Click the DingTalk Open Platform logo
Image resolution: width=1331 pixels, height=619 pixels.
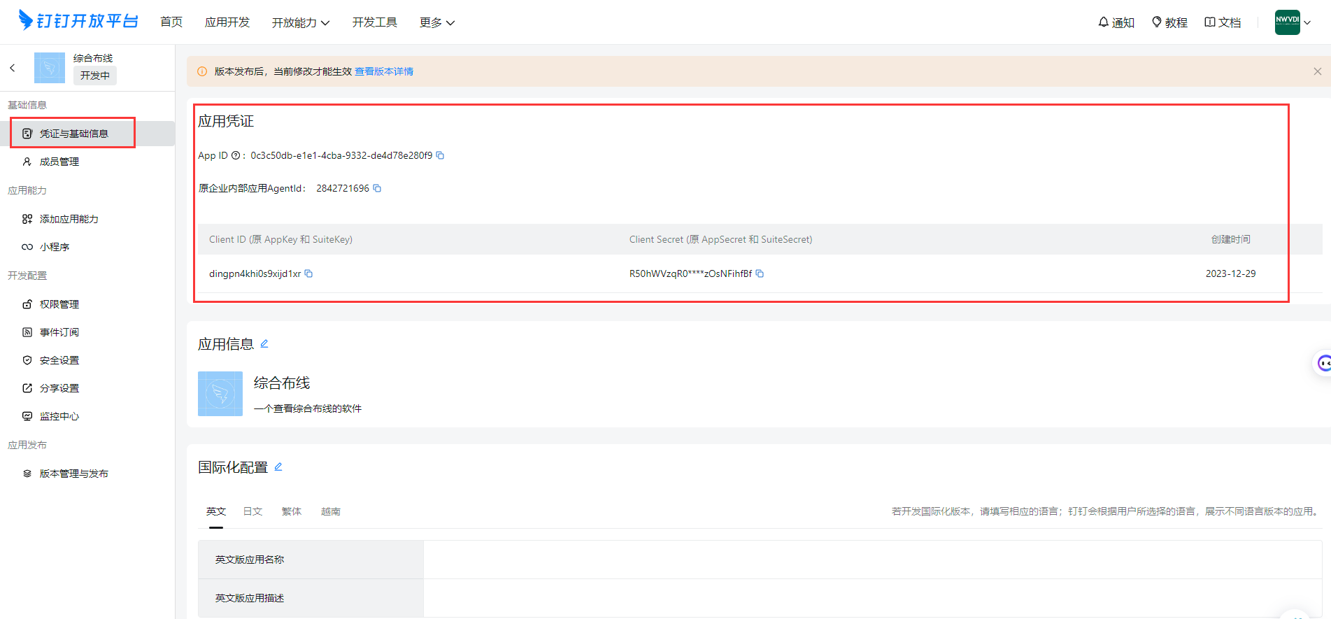point(78,21)
